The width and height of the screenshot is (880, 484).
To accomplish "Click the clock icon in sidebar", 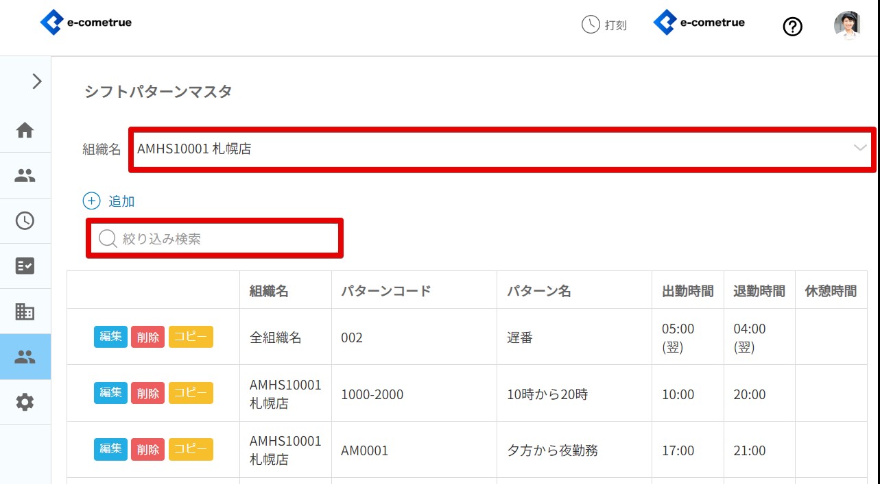I will [x=25, y=220].
